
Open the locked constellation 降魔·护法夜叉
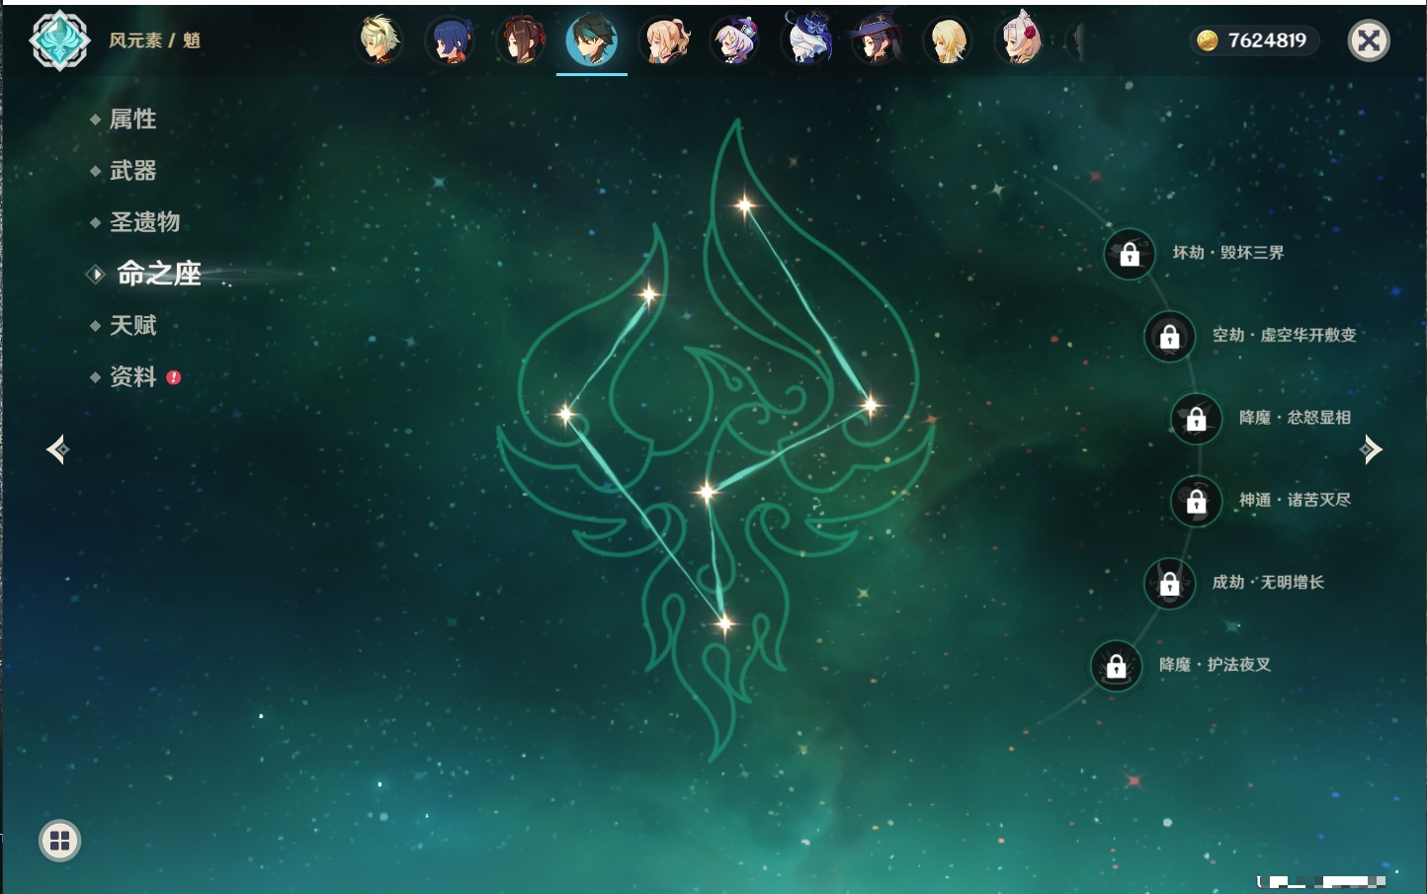click(x=1117, y=666)
